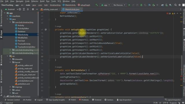
Task: Open the Search Everywhere magnifier icon
Action: tap(175, 5)
